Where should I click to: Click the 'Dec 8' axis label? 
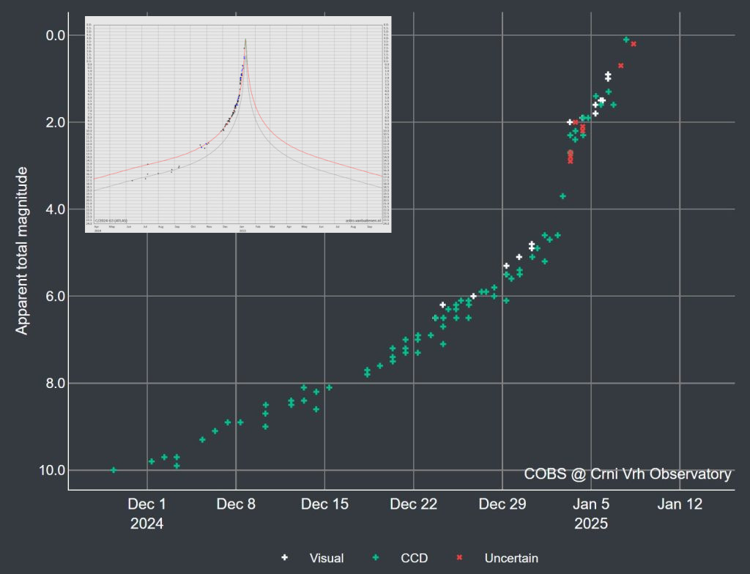tap(236, 504)
